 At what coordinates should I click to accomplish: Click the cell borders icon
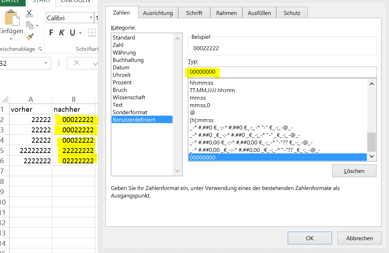pyautogui.click(x=91, y=32)
